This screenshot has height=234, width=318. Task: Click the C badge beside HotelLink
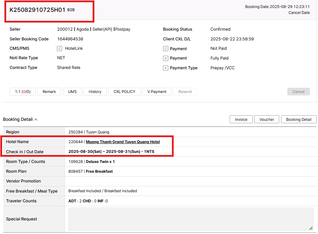[59, 49]
